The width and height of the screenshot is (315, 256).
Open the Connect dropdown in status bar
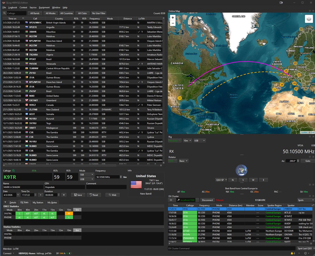click(9, 253)
